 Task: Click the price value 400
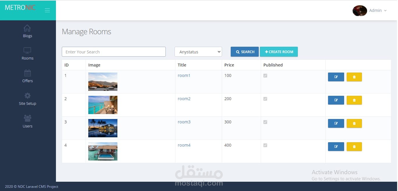pos(228,145)
